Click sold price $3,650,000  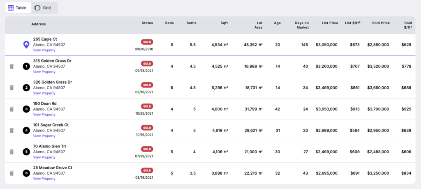[378, 88]
